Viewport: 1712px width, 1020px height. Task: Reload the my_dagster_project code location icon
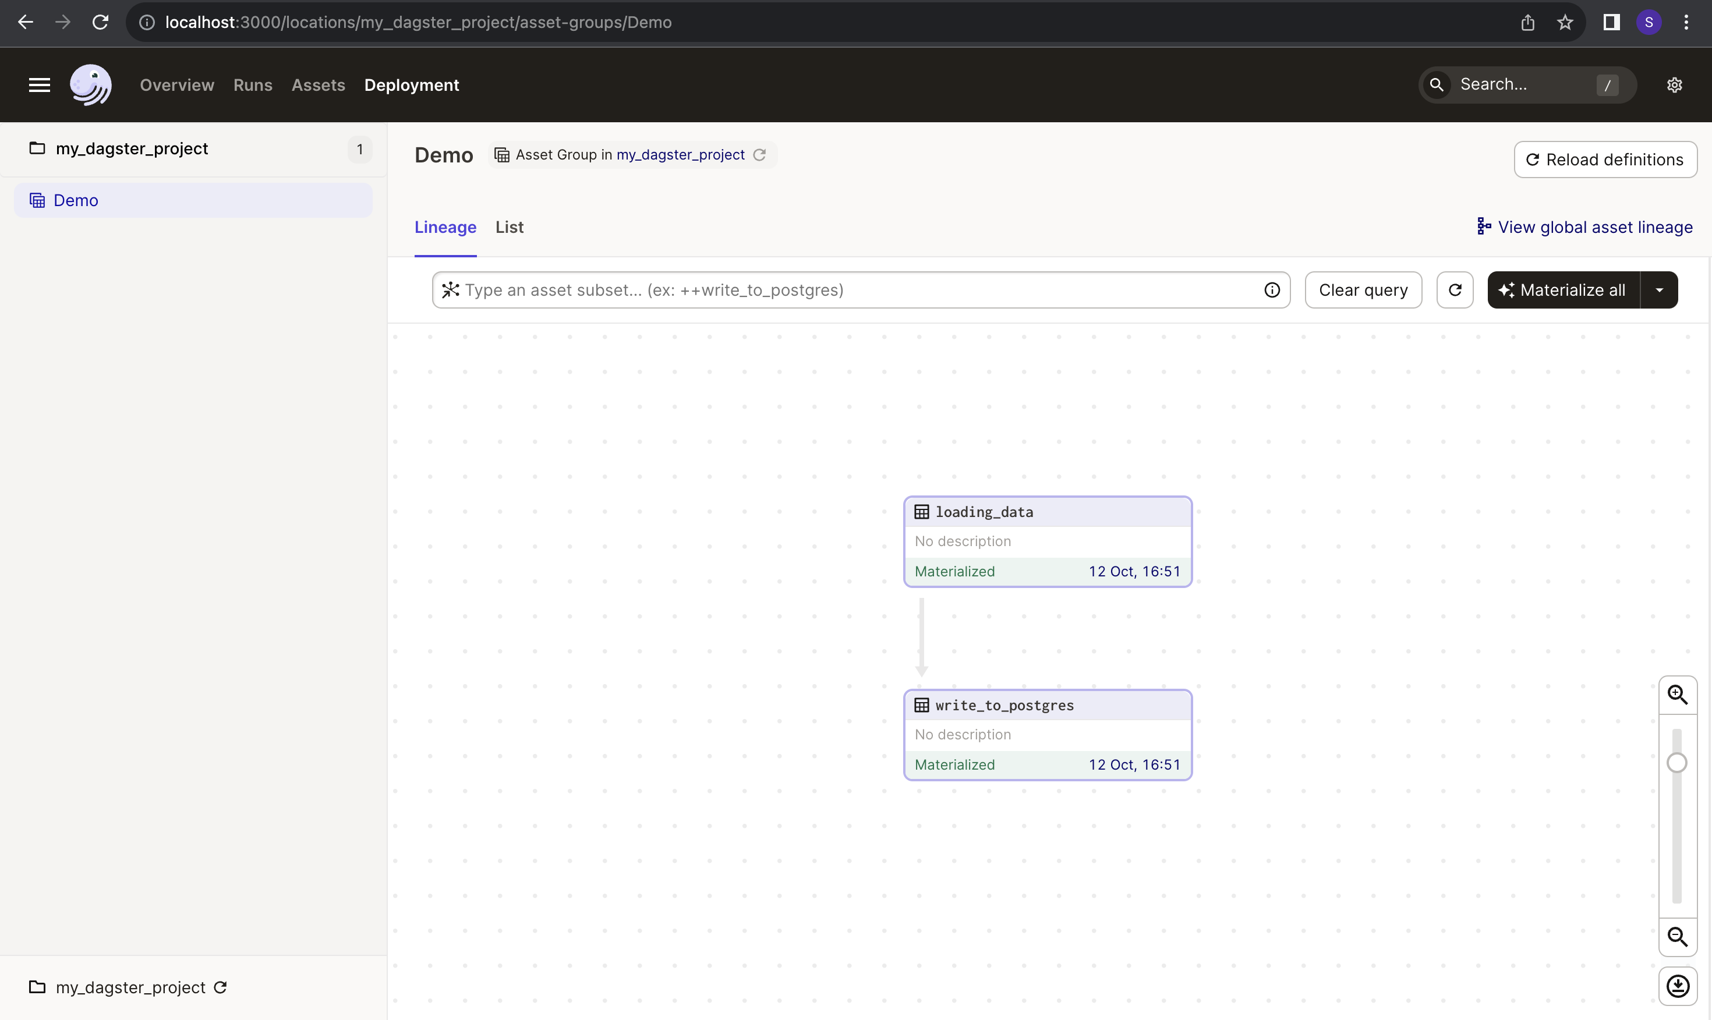tap(221, 988)
